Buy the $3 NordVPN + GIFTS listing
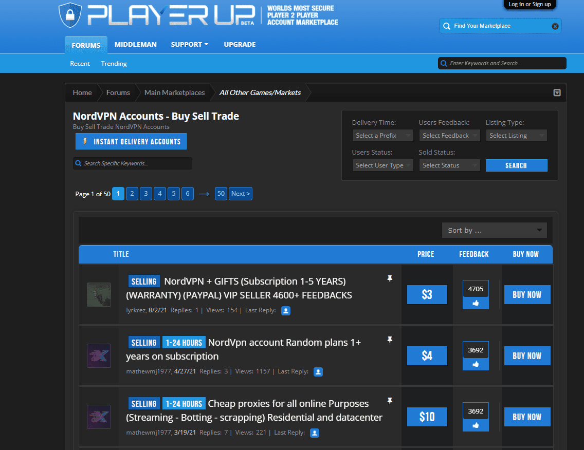The image size is (584, 450). pos(527,295)
